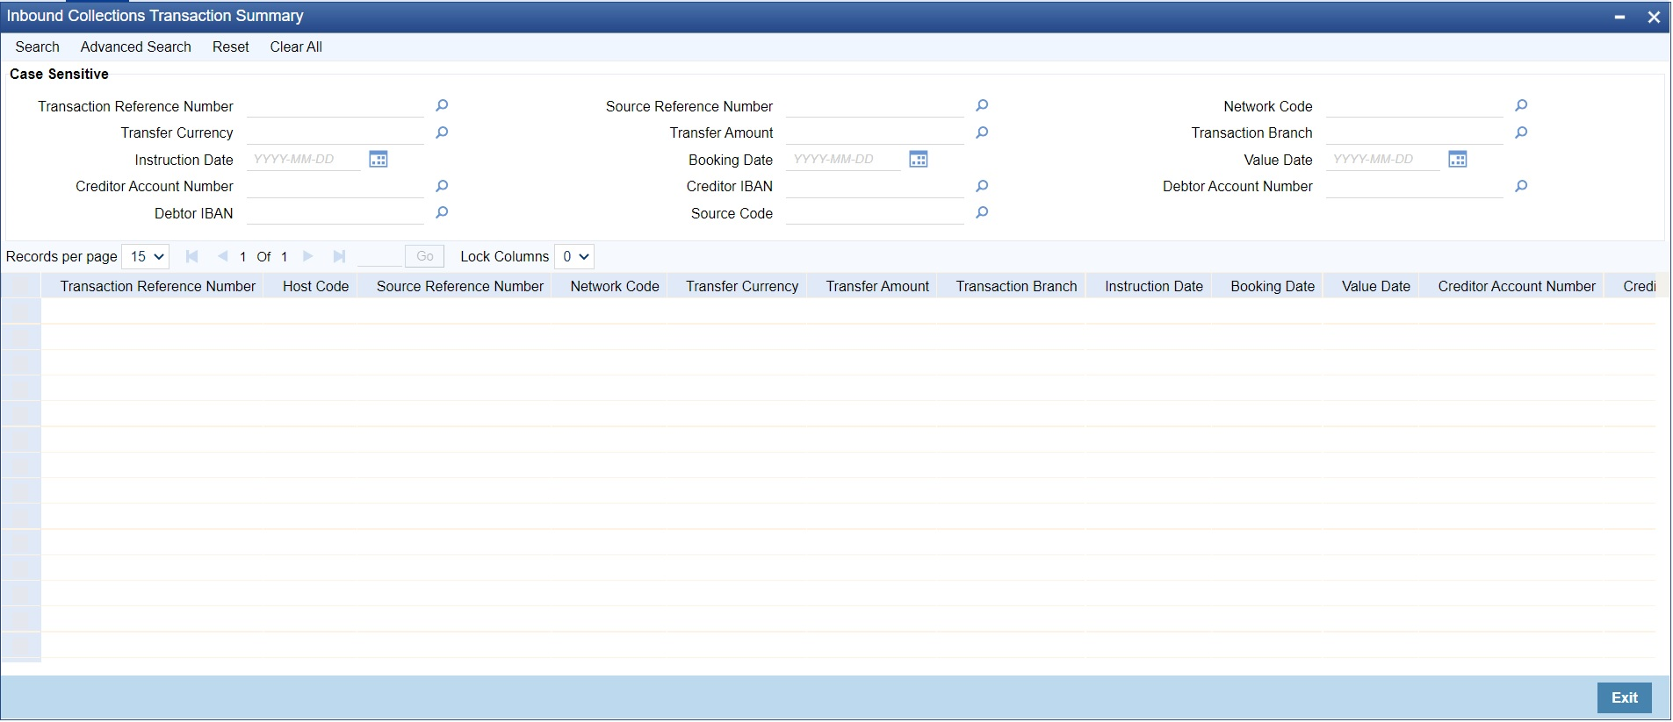
Task: Focus the Source Code input field
Action: pyautogui.click(x=875, y=213)
